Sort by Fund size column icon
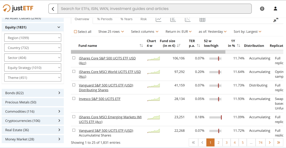This screenshot has height=148, width=286. (178, 46)
